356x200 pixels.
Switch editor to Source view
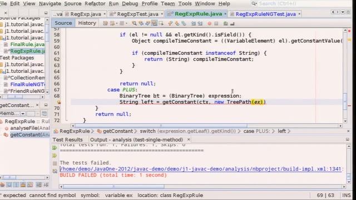point(63,23)
